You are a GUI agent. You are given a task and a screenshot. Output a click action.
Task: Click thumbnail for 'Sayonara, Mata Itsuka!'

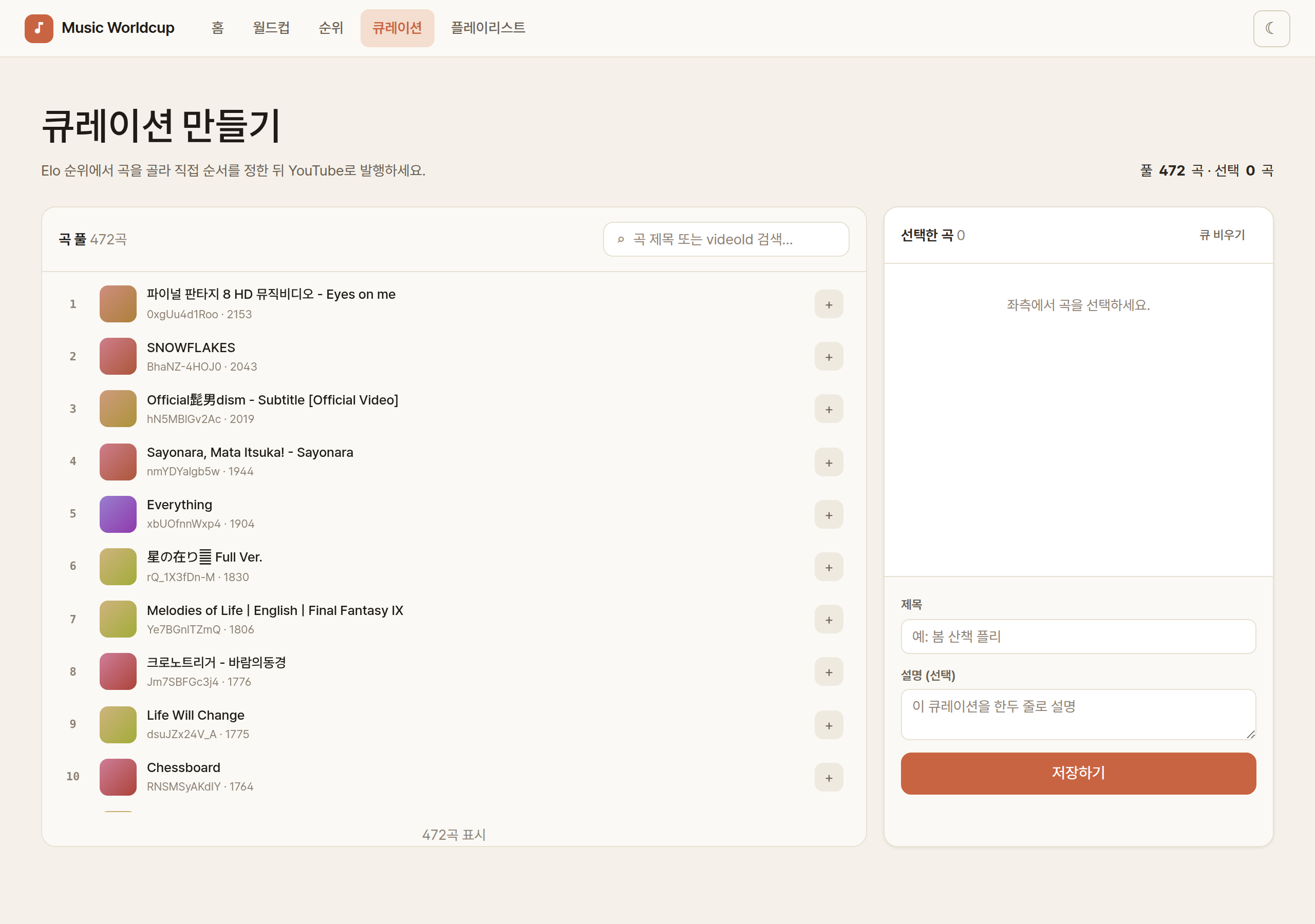click(118, 461)
